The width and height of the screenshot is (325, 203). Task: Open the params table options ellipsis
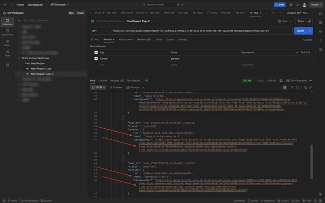coord(297,52)
